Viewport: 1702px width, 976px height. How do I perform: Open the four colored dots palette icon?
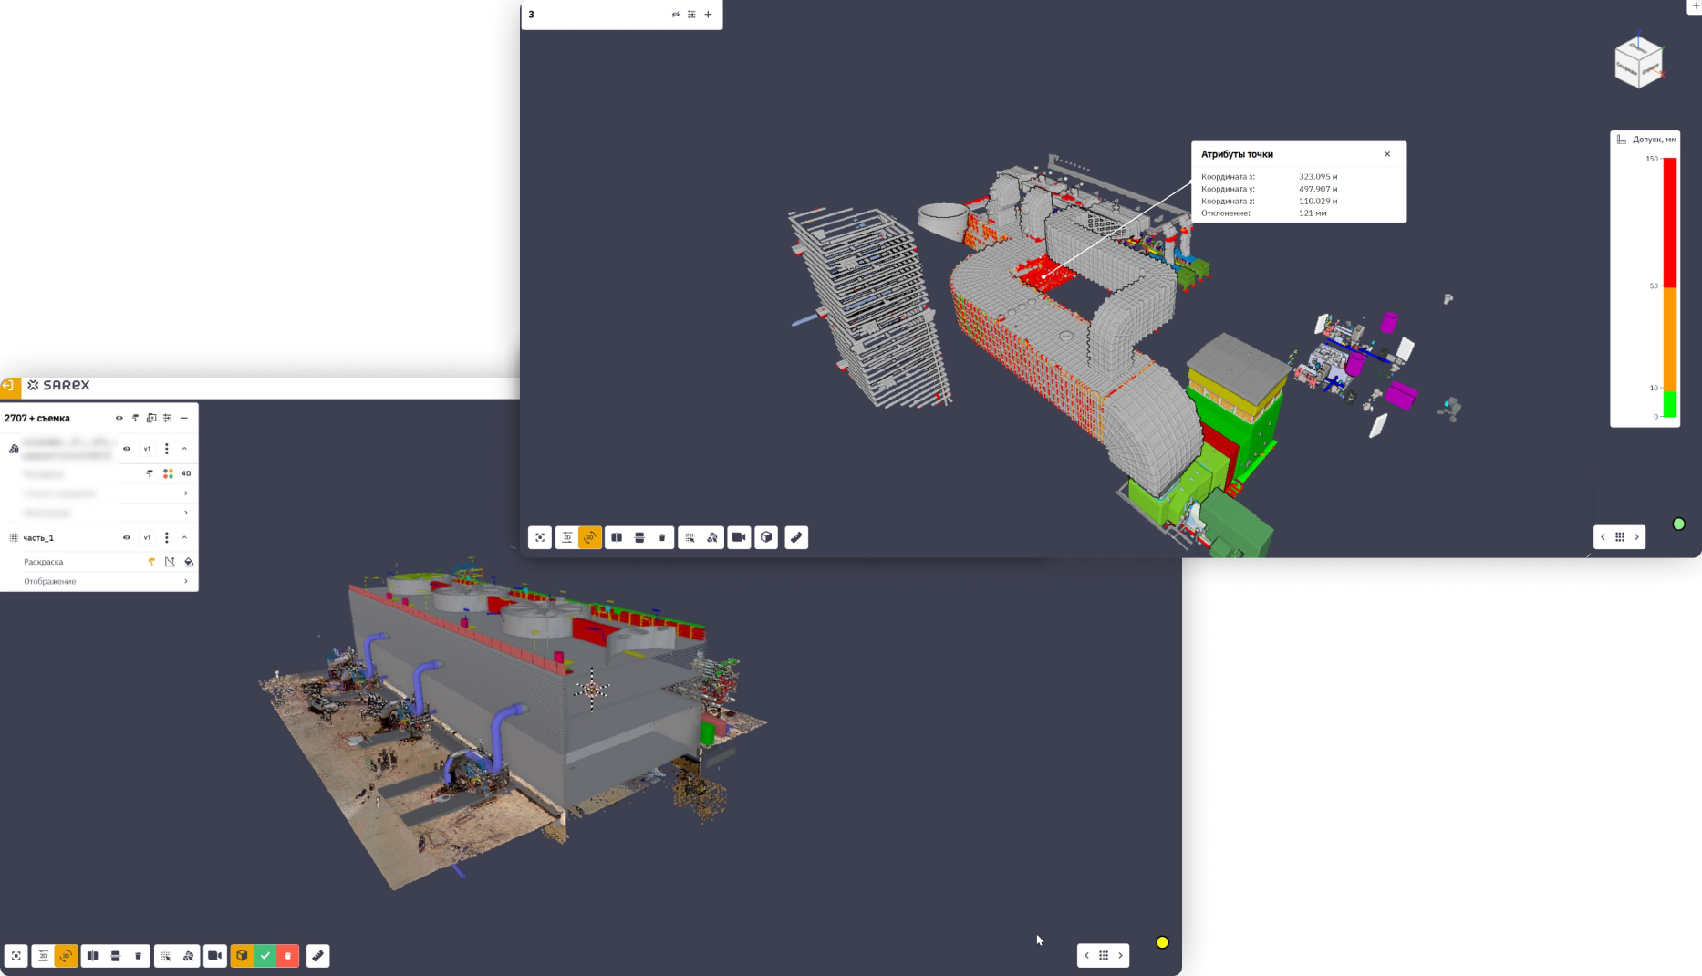pyautogui.click(x=168, y=473)
